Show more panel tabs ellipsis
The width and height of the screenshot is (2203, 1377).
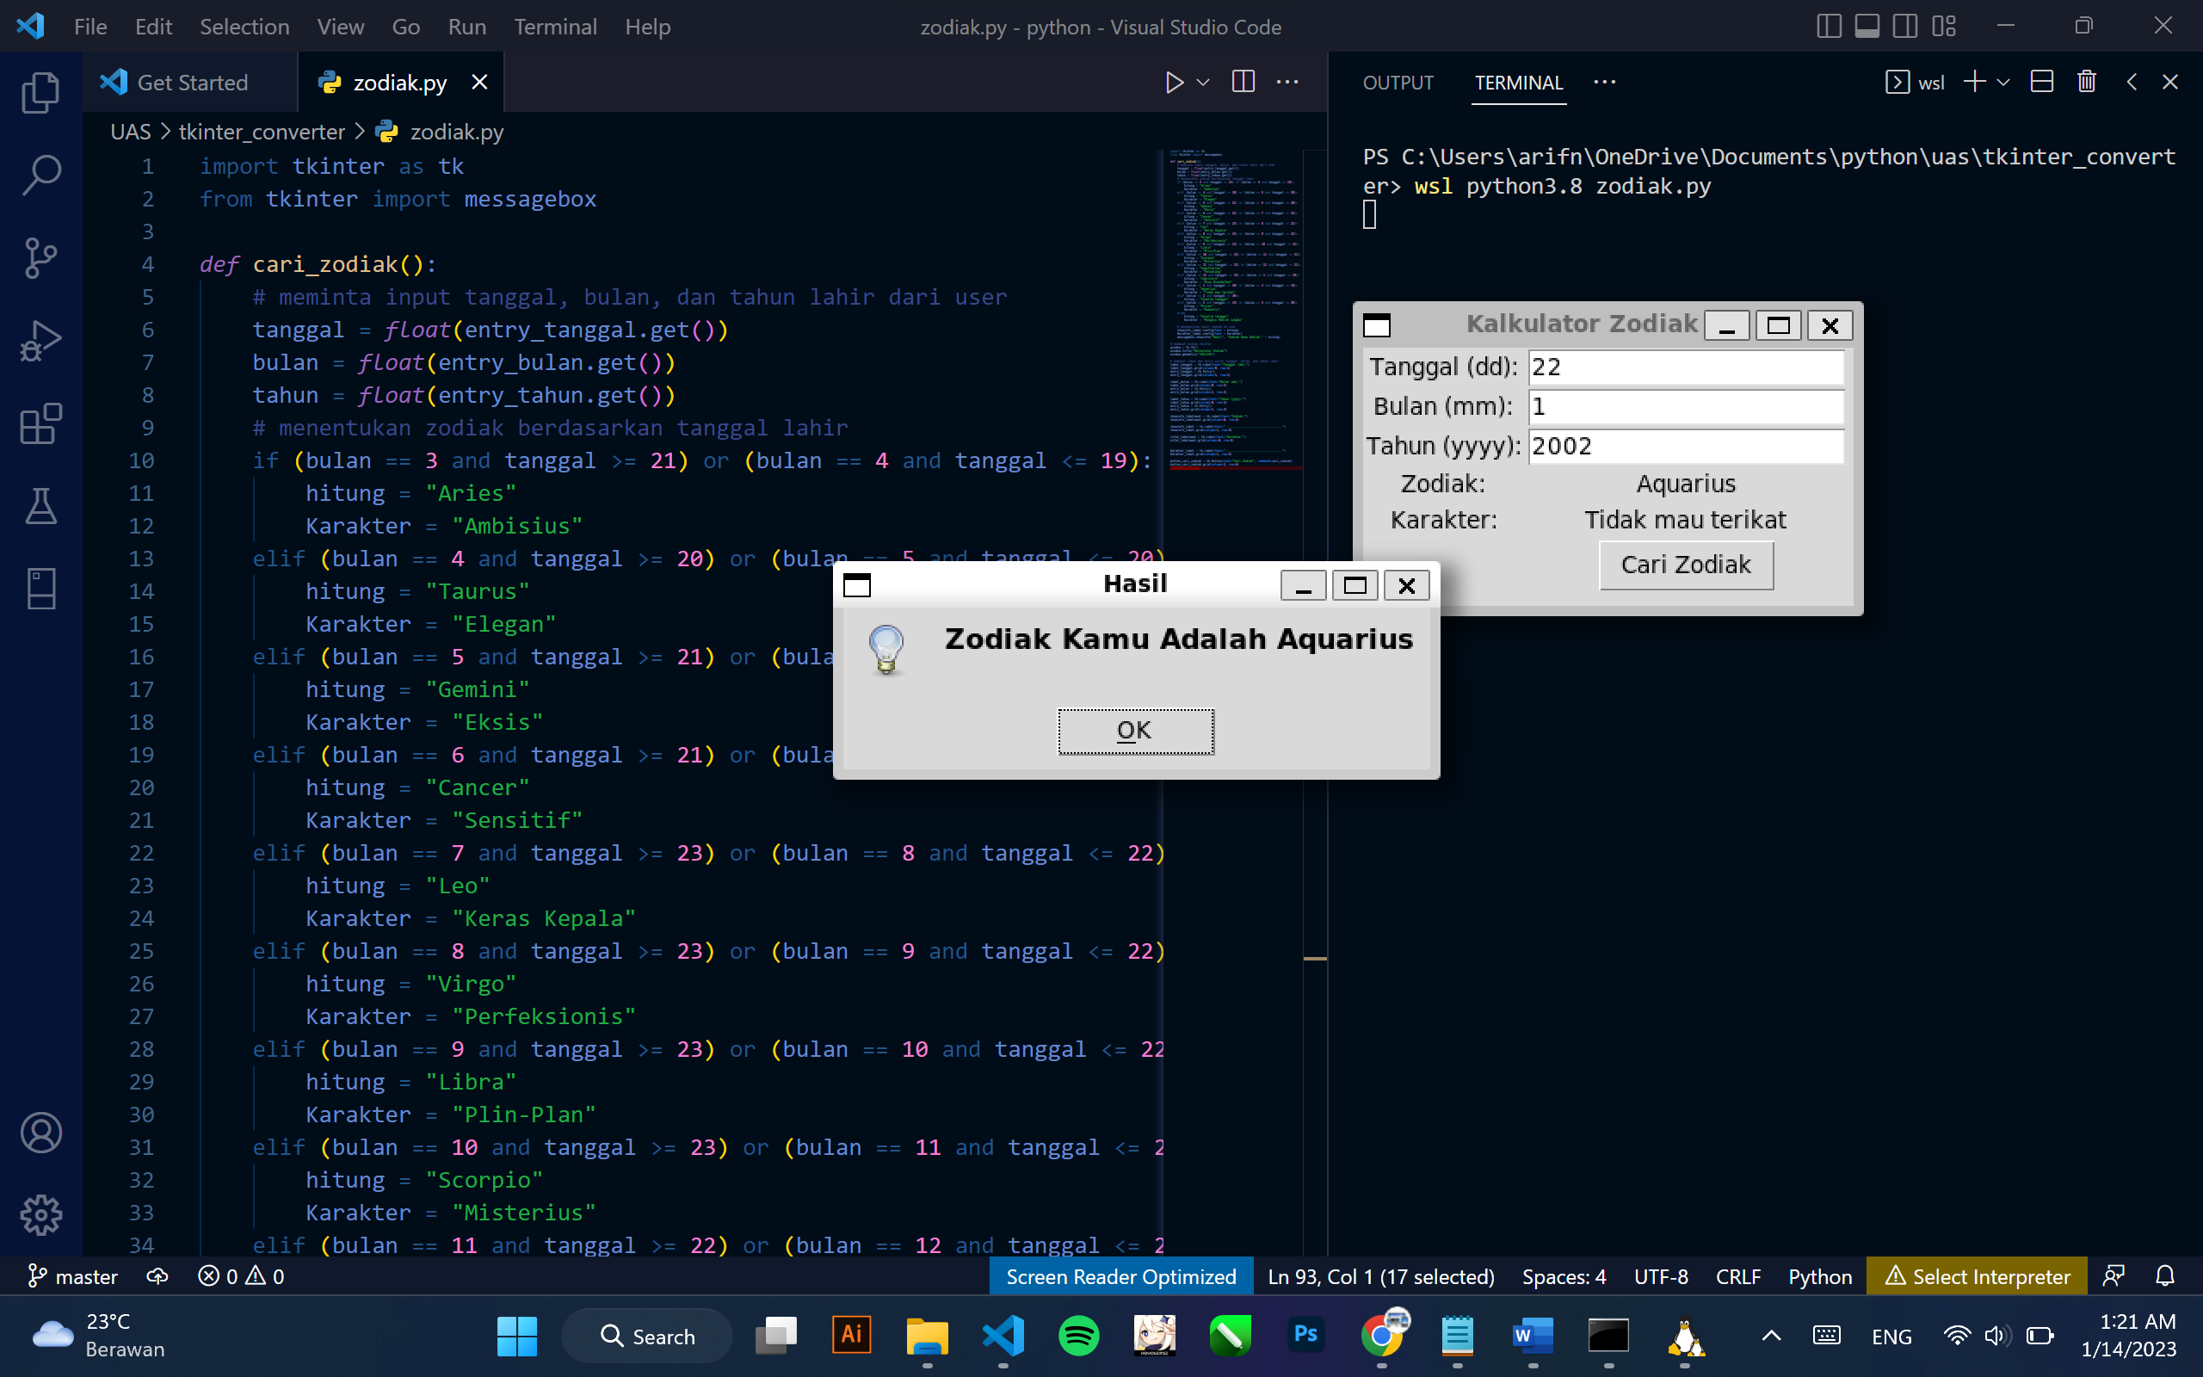pos(1605,82)
